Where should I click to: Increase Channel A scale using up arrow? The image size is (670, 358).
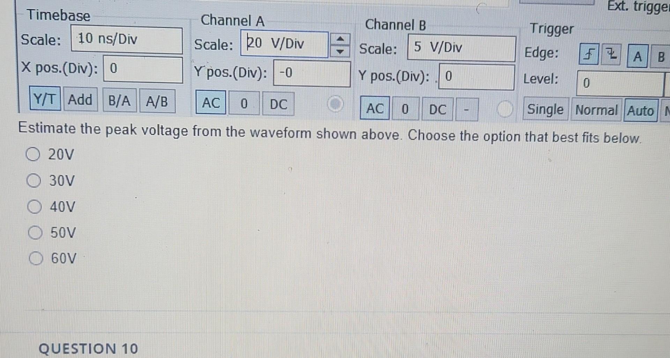click(341, 38)
